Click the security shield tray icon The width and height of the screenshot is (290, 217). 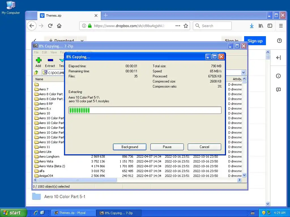[264, 213]
